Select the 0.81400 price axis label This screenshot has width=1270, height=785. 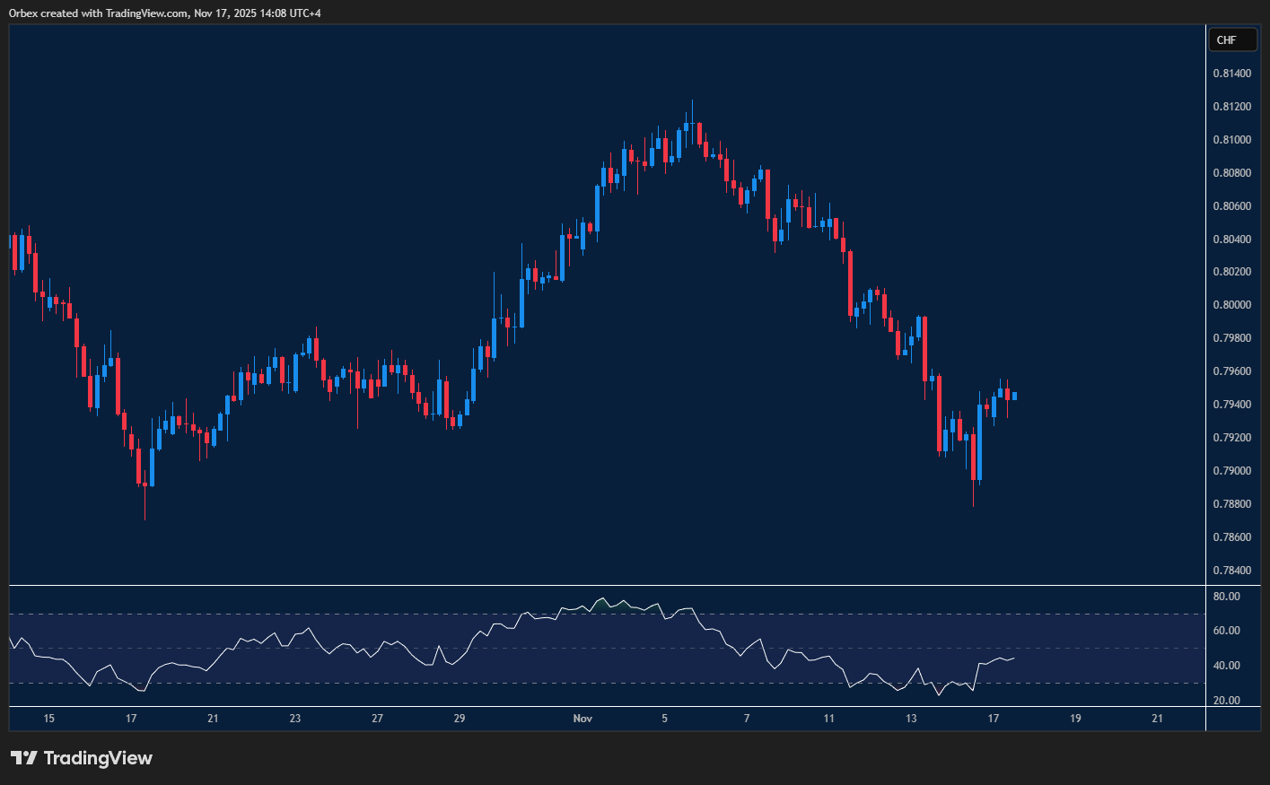(1231, 74)
